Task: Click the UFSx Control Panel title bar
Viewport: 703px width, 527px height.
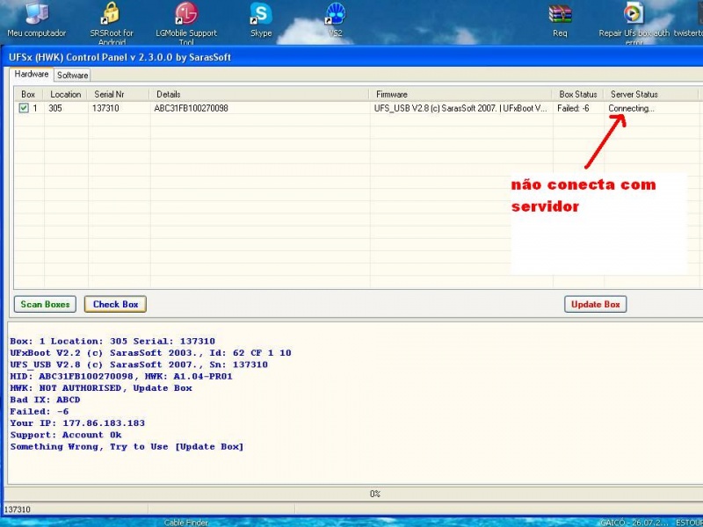Action: (x=353, y=57)
